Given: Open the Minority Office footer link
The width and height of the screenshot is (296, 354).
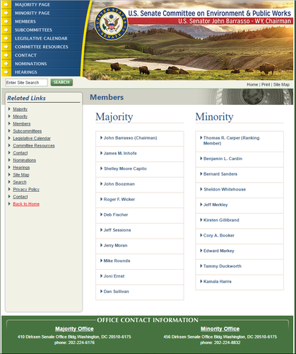Looking at the screenshot, I should coord(220,329).
